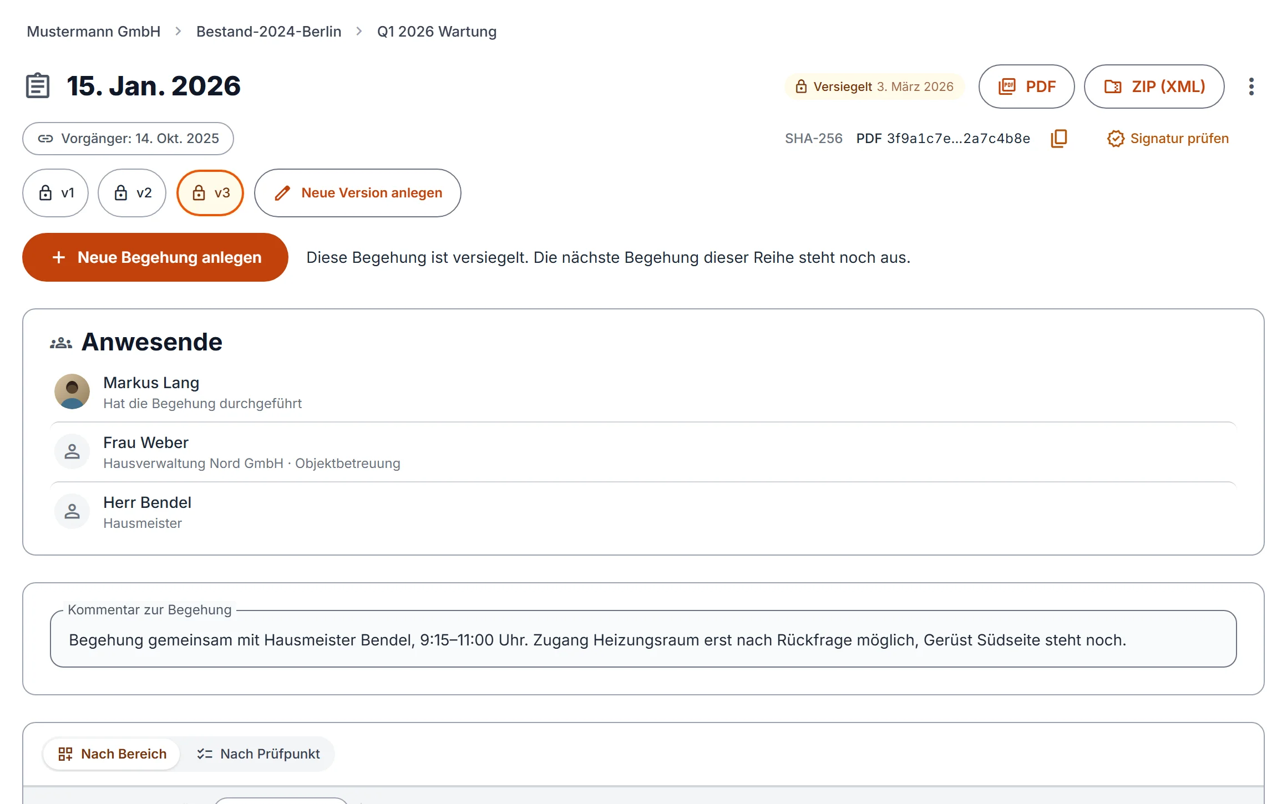Viewport: 1287px width, 804px height.
Task: Download the PDF export
Action: point(1027,86)
